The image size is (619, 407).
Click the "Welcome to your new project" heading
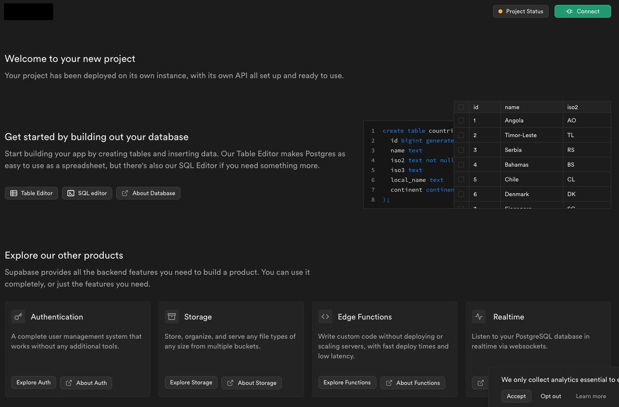click(70, 58)
